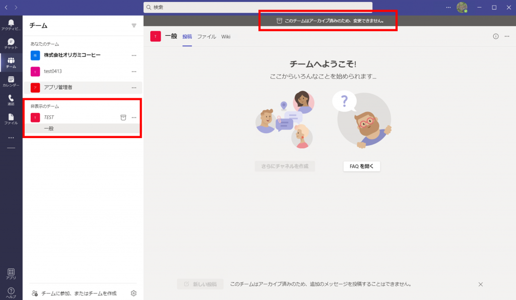Click the filter icon in teams header
The width and height of the screenshot is (516, 300).
[134, 25]
